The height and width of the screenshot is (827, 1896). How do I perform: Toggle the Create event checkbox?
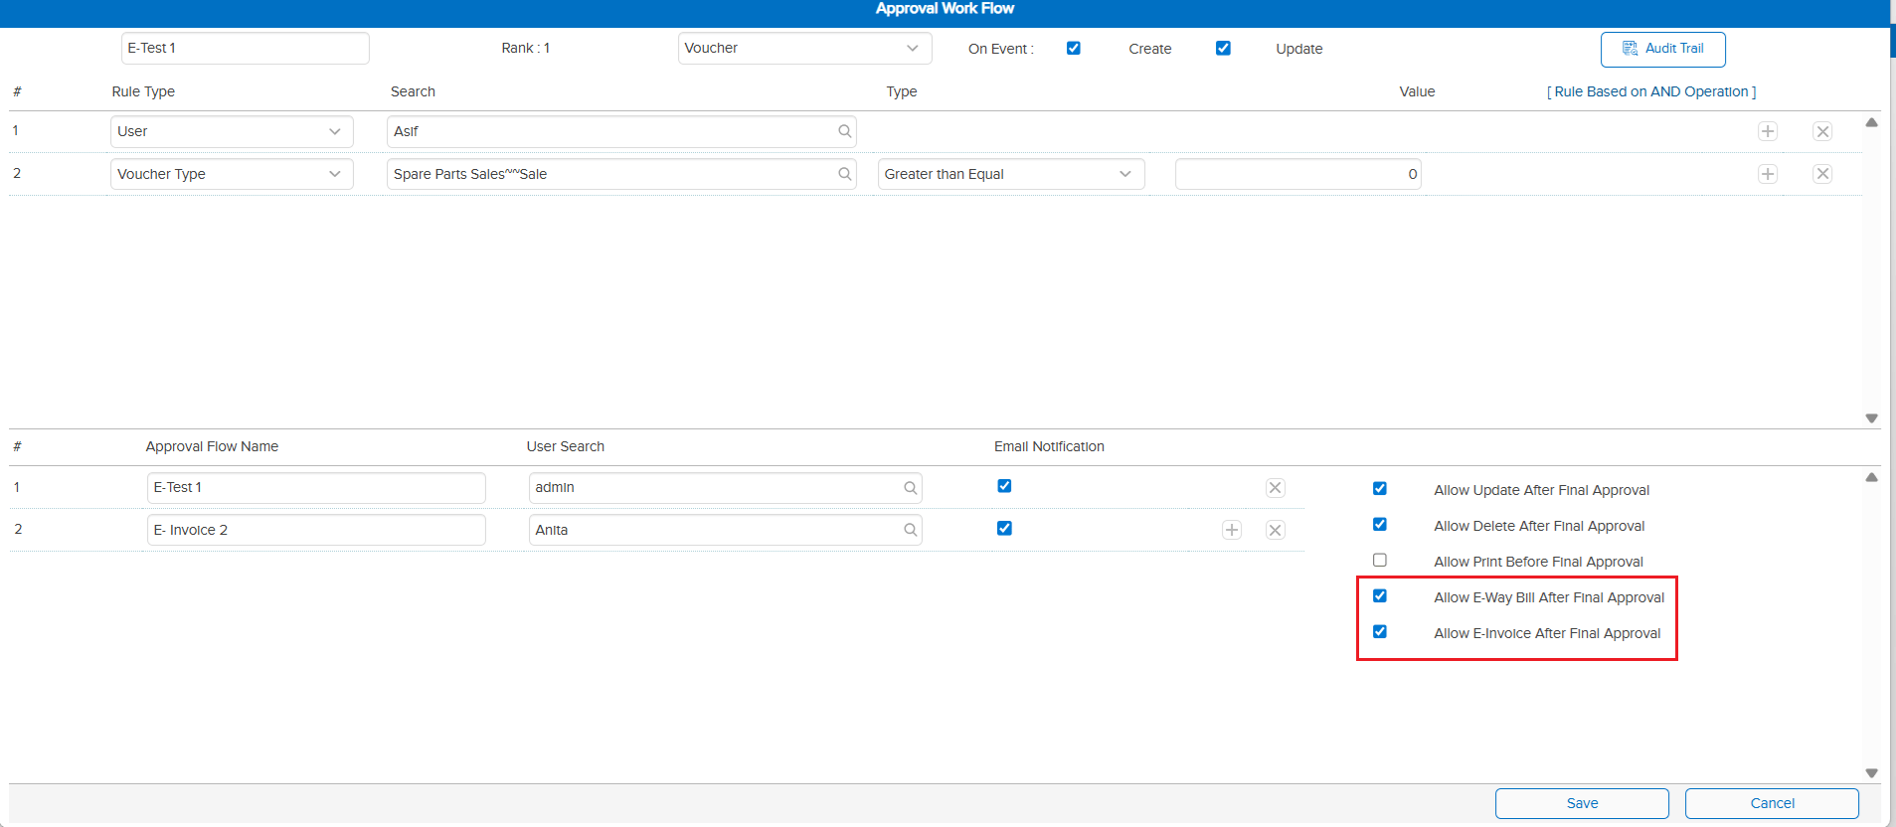[x=1074, y=48]
